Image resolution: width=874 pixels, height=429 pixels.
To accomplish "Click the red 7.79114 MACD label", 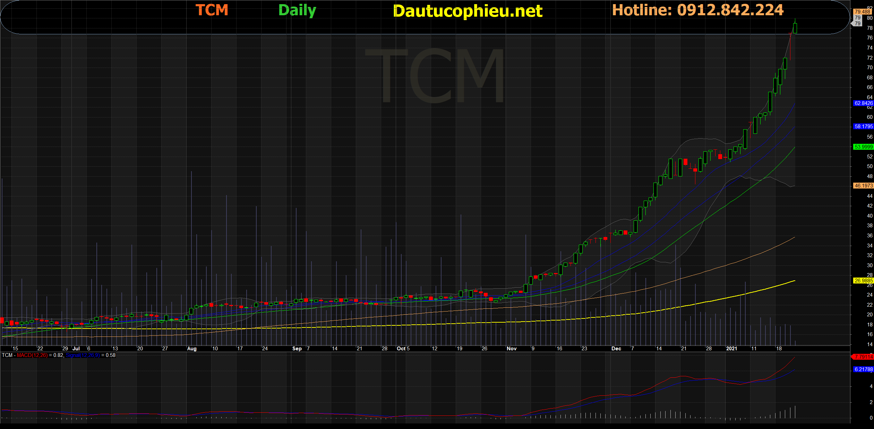I will tap(863, 357).
